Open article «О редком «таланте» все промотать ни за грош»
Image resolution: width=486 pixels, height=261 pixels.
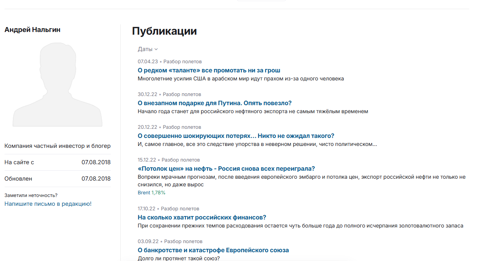209,70
